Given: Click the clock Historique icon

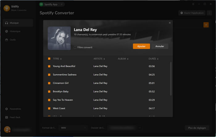Looking at the screenshot, I should 6,31.
